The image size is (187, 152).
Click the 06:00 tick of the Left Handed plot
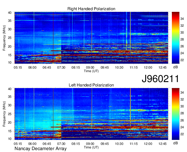point(32,144)
